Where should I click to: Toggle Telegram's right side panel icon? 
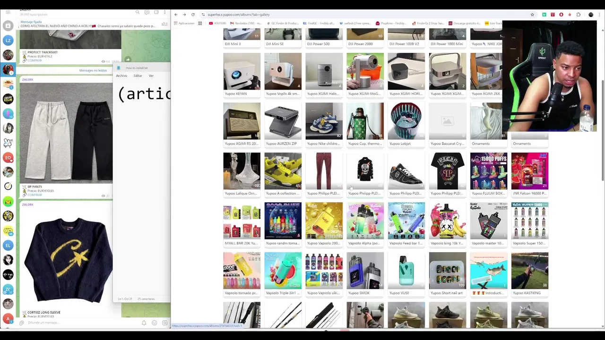pyautogui.click(x=156, y=12)
